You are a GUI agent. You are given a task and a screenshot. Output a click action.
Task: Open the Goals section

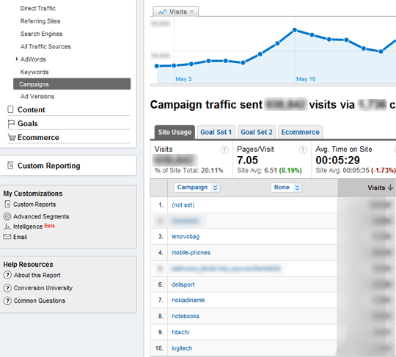pyautogui.click(x=28, y=123)
